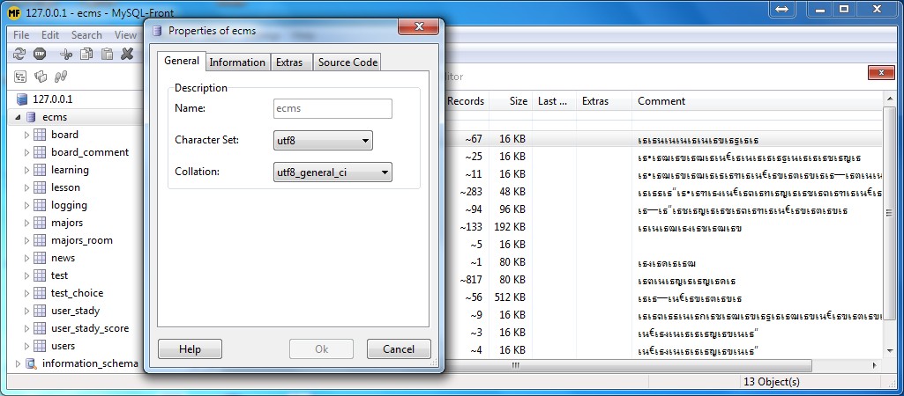The height and width of the screenshot is (396, 904).
Task: Click the folders explorer icon
Action: click(x=41, y=77)
